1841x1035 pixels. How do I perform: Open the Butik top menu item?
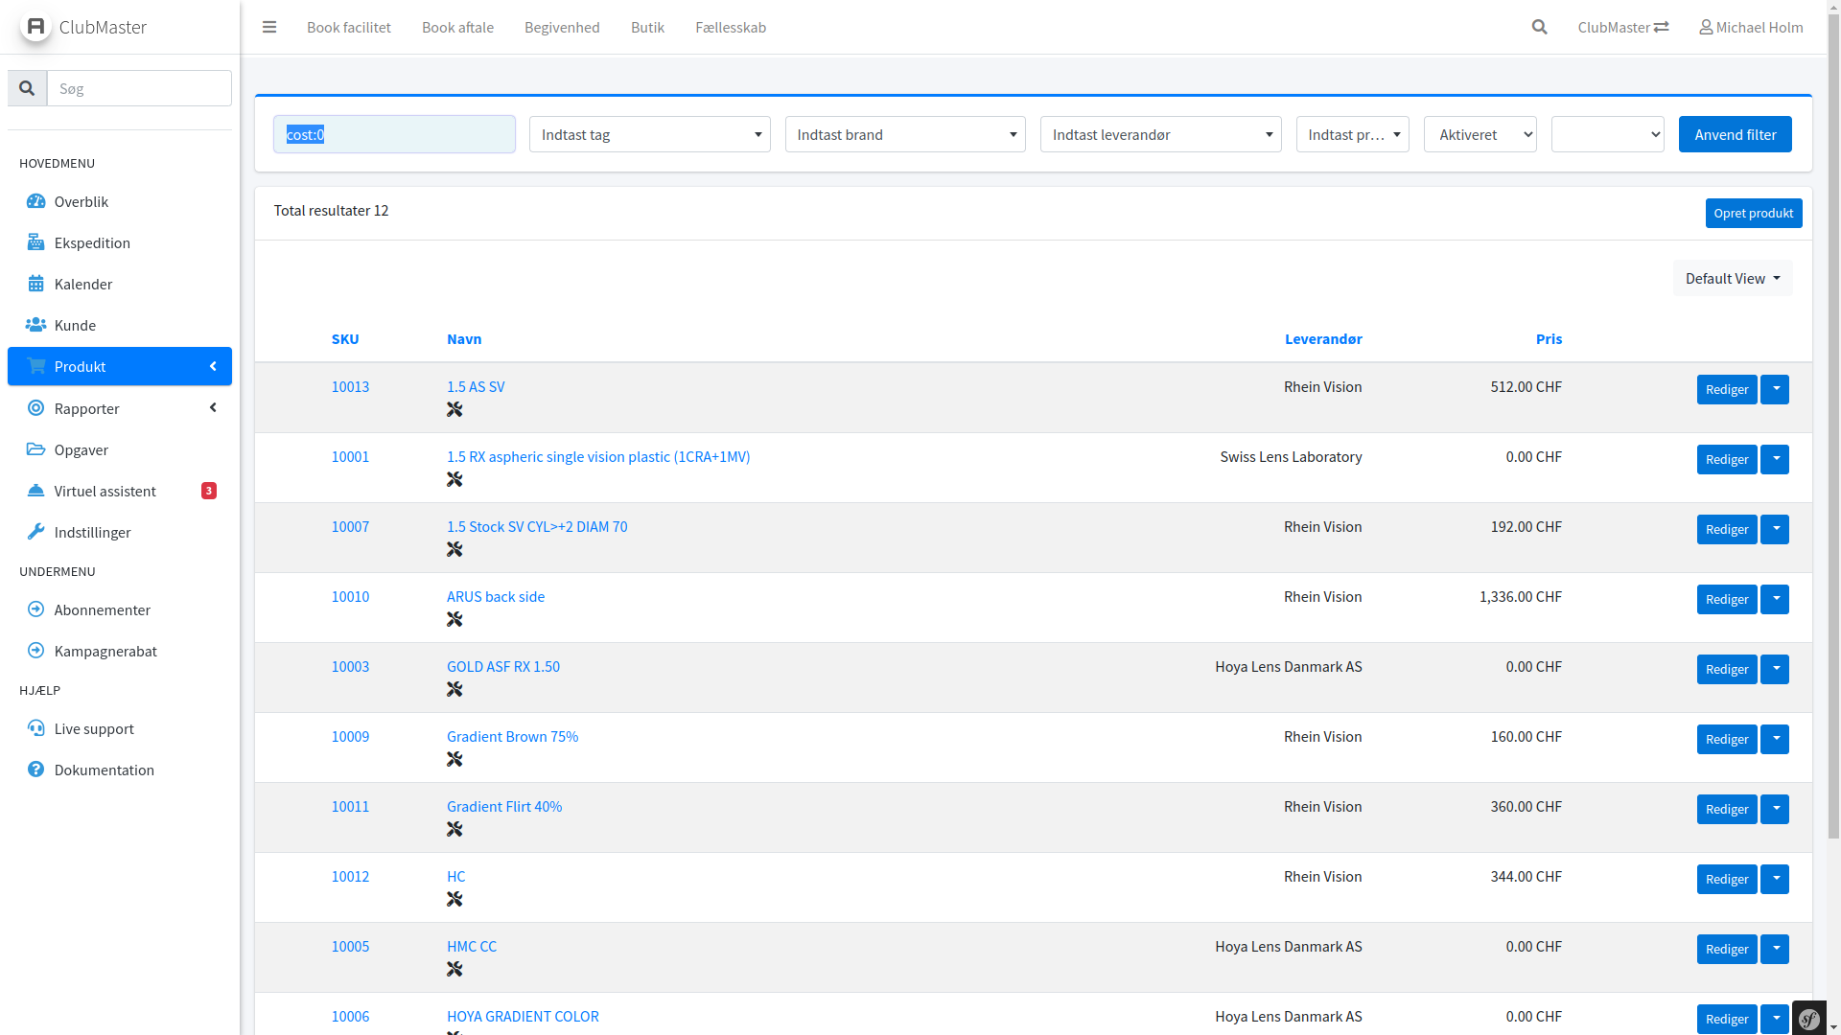coord(647,27)
